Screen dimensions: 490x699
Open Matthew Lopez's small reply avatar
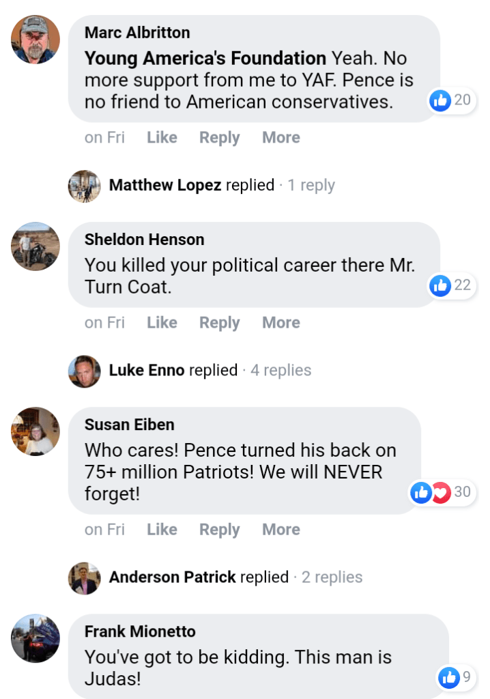click(84, 186)
